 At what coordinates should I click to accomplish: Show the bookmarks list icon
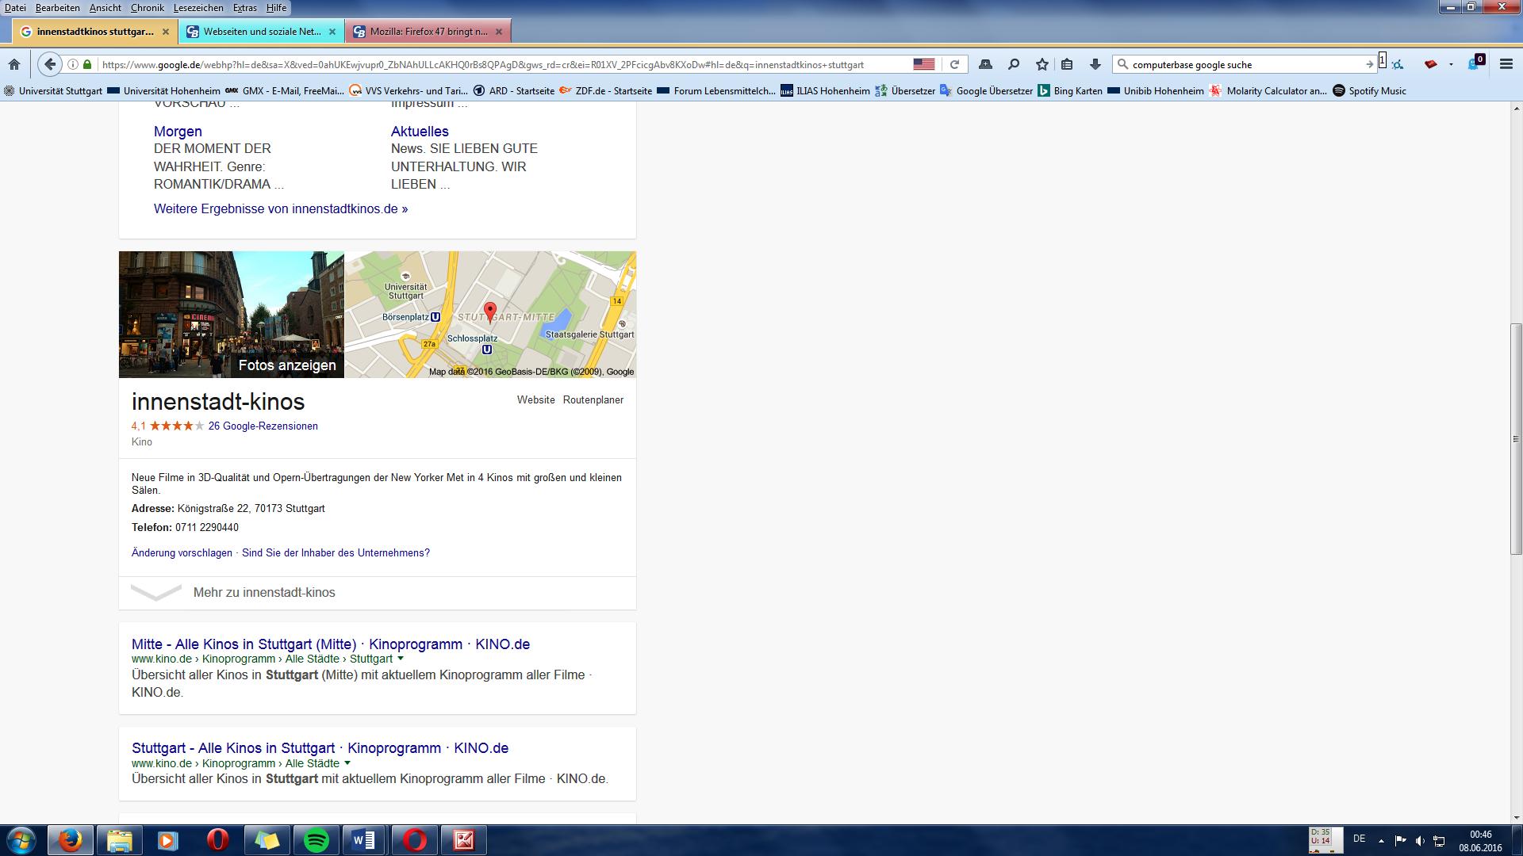(1067, 64)
